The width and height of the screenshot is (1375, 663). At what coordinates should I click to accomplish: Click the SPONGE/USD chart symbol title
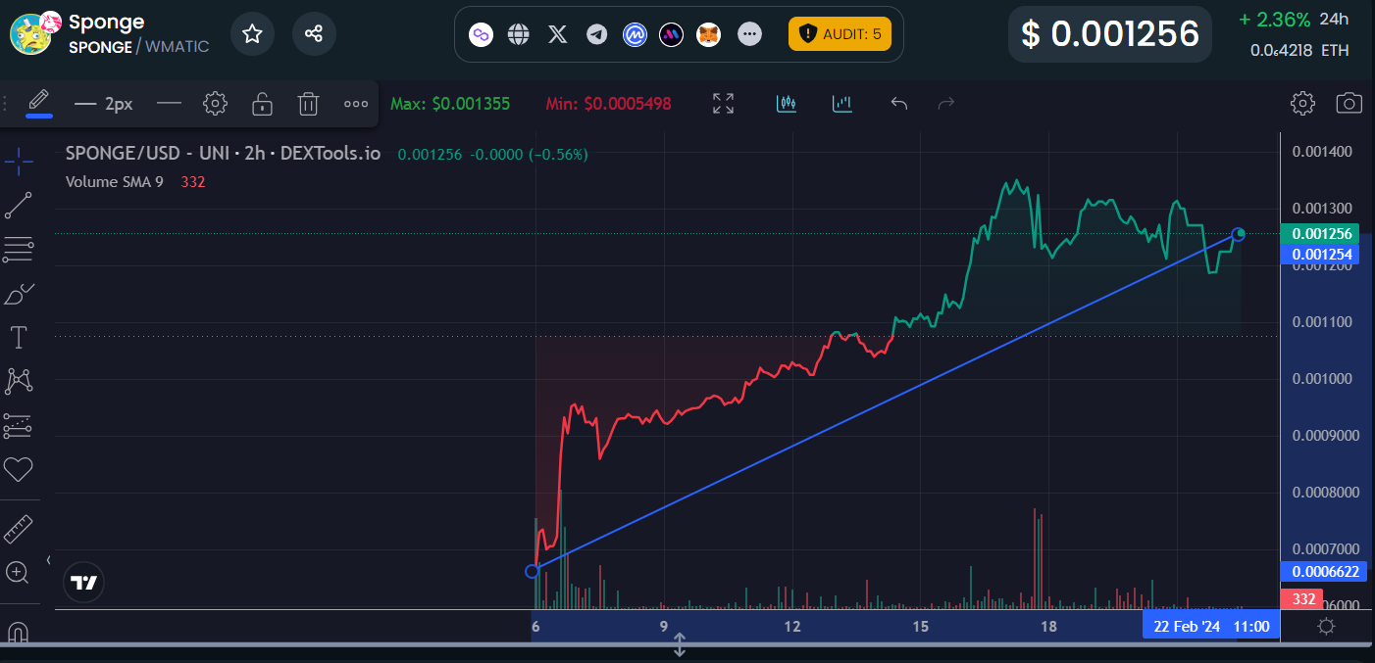223,154
